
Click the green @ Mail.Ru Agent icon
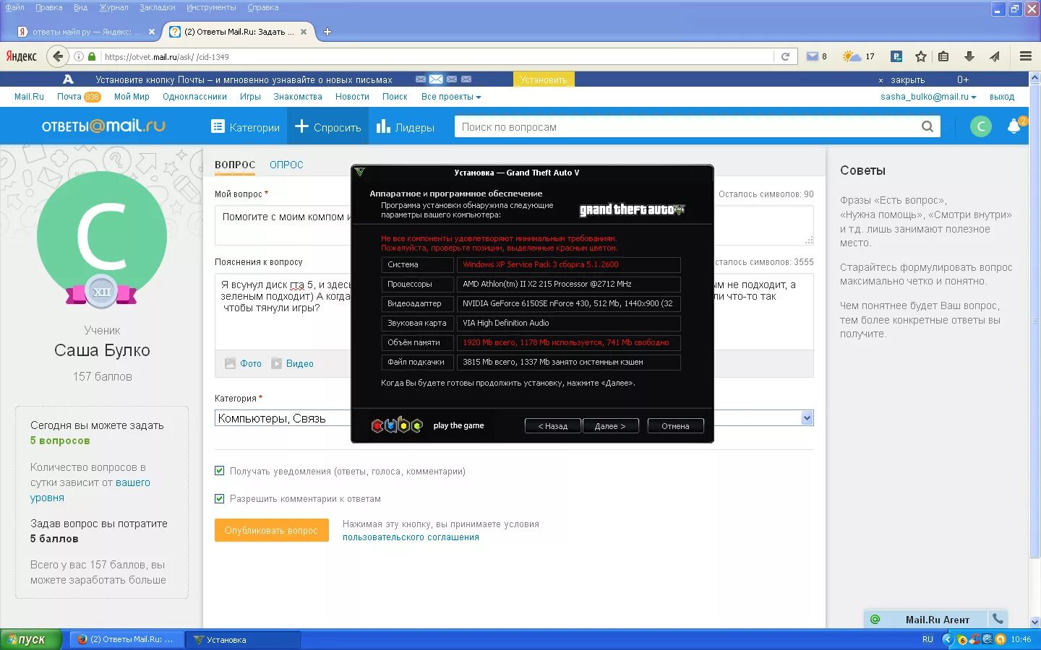pyautogui.click(x=875, y=619)
